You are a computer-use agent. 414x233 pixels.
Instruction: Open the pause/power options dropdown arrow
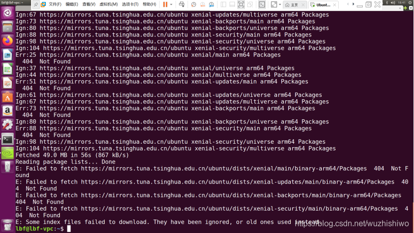point(171,4)
